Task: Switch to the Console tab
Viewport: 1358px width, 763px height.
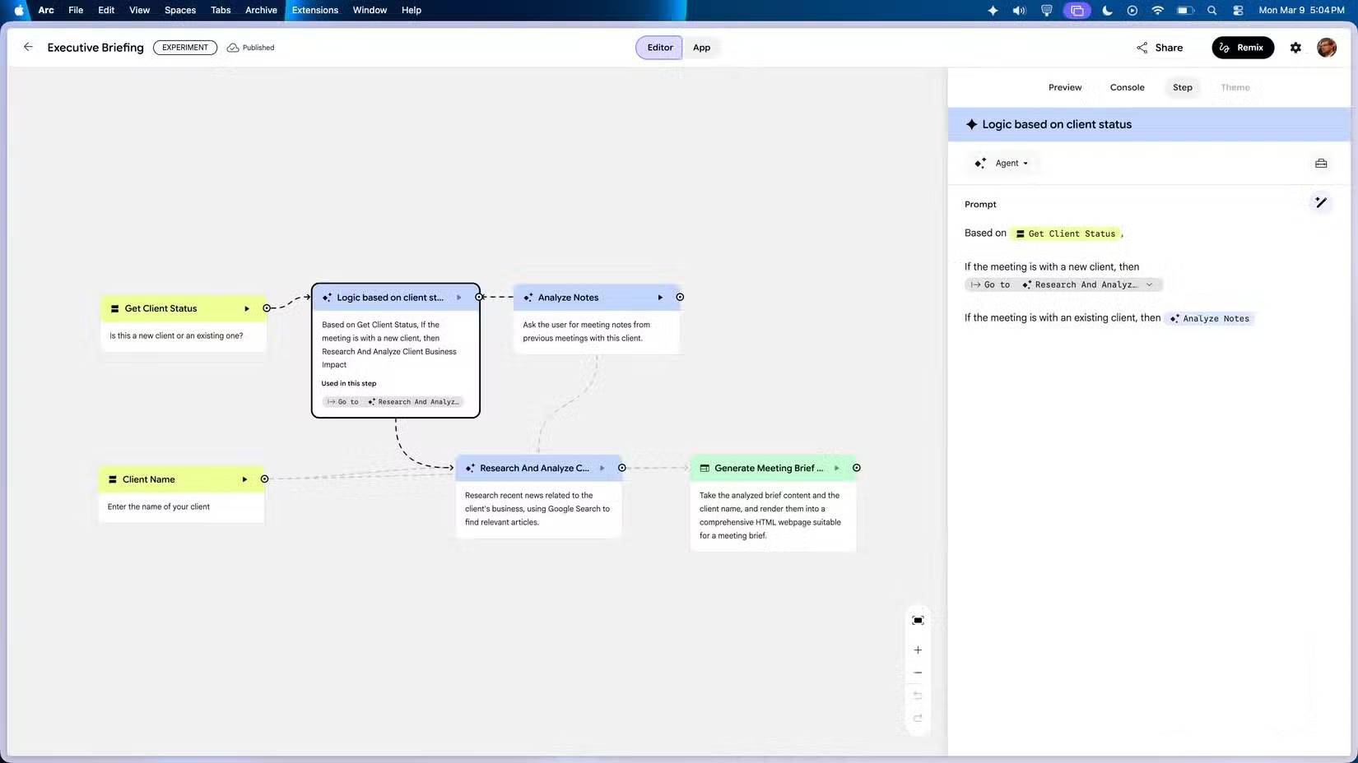Action: [1127, 87]
